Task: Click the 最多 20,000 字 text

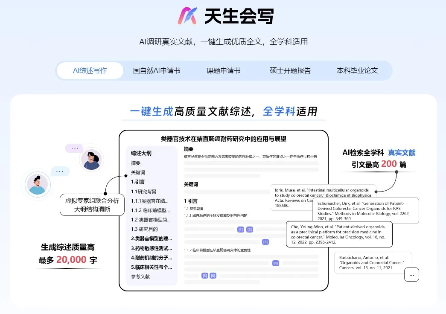Action: click(x=68, y=260)
